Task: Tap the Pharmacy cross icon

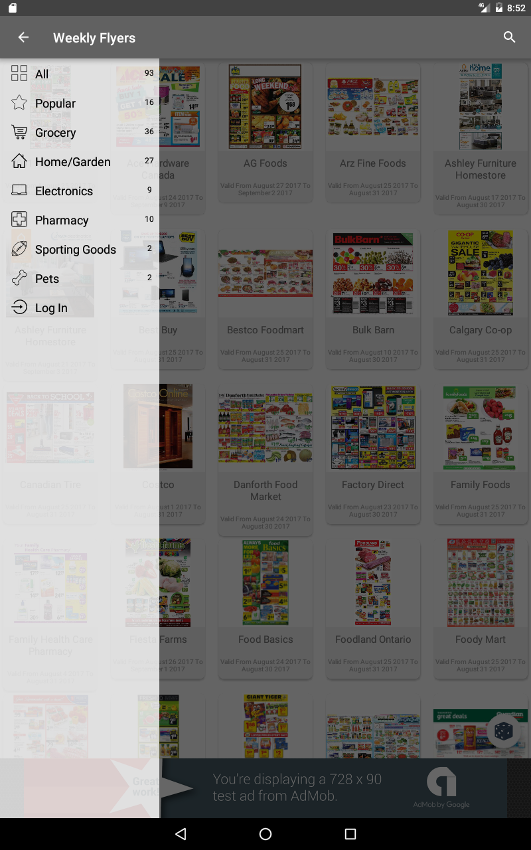Action: tap(19, 220)
